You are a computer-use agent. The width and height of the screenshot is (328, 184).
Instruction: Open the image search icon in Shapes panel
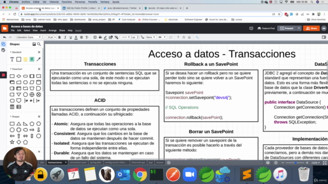coord(34,44)
